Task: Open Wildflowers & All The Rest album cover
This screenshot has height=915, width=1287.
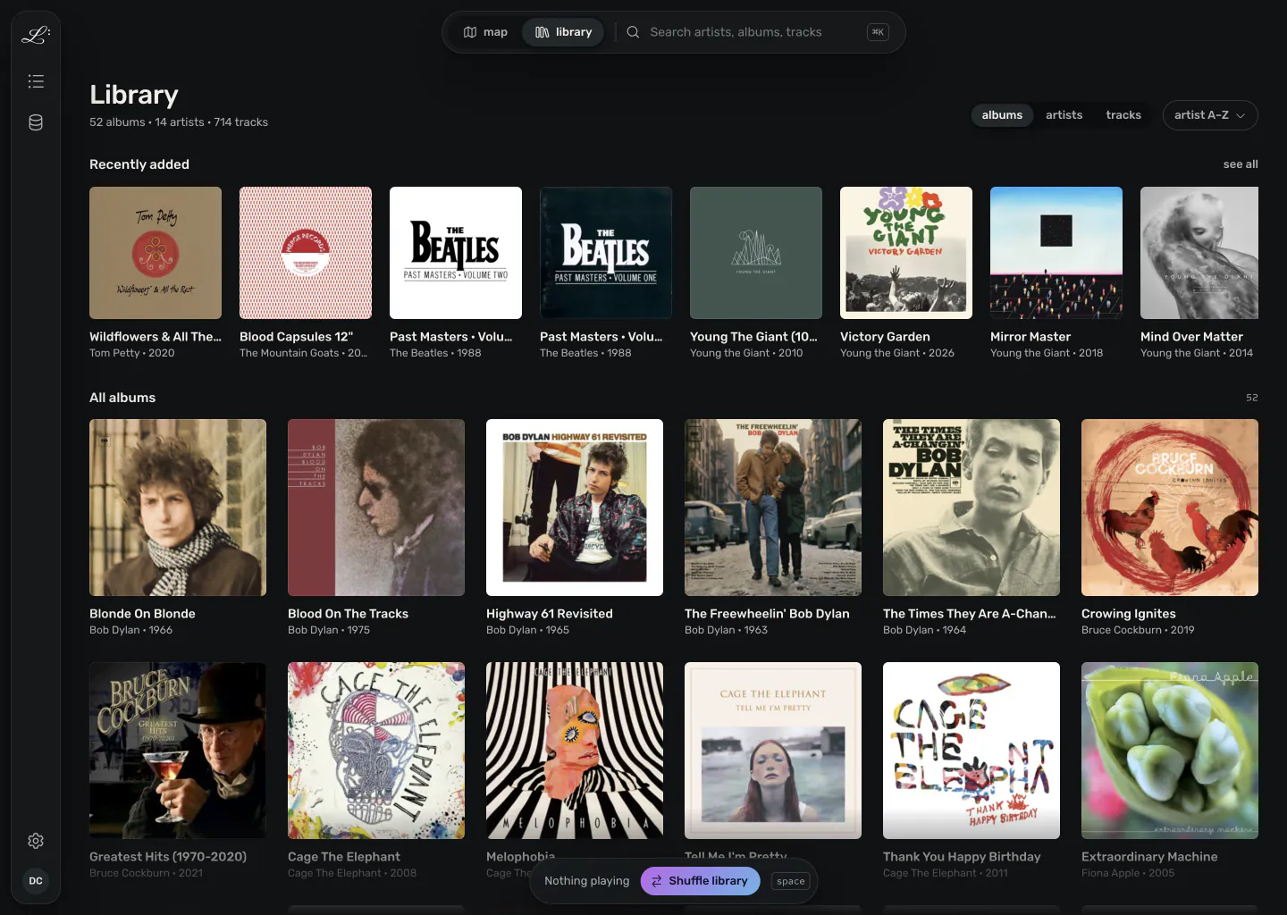Action: (156, 253)
